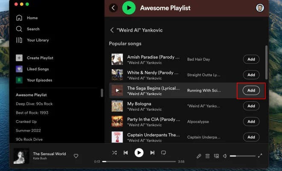Open the play queue
Image resolution: width=282 pixels, height=171 pixels.
click(208, 156)
